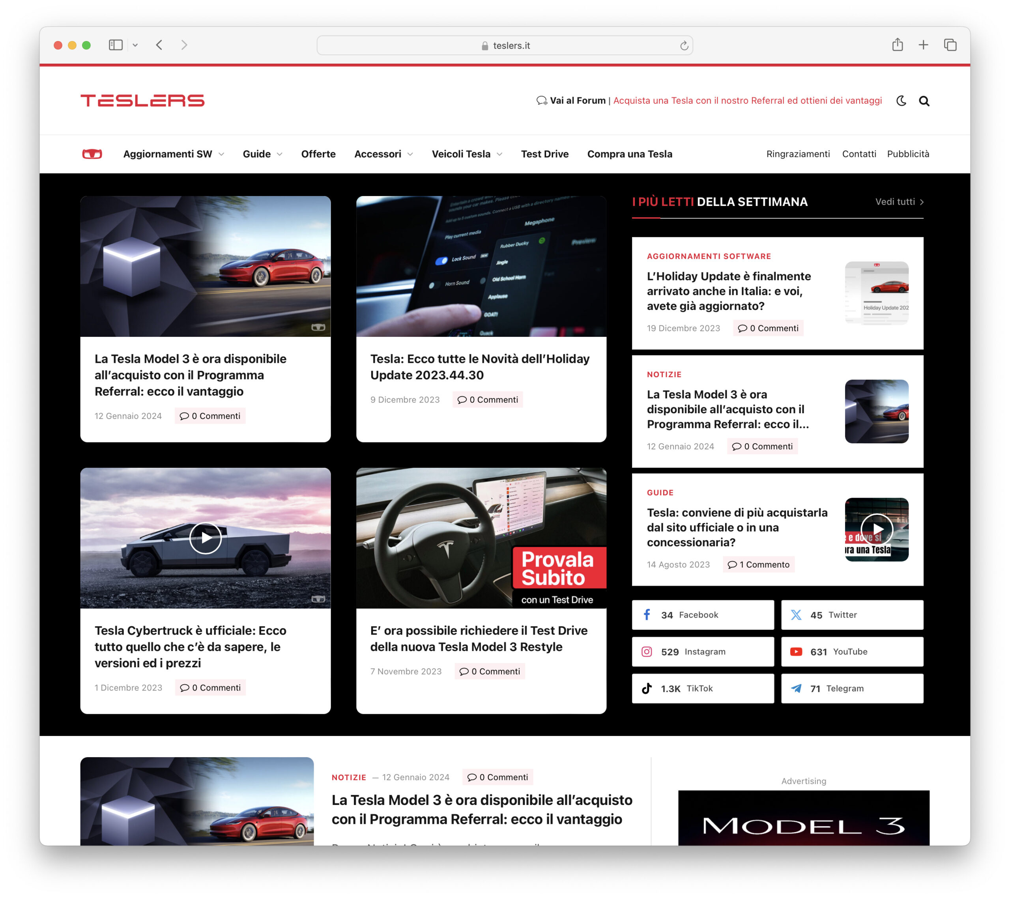Open the YouTube social button
This screenshot has width=1010, height=898.
click(x=852, y=652)
